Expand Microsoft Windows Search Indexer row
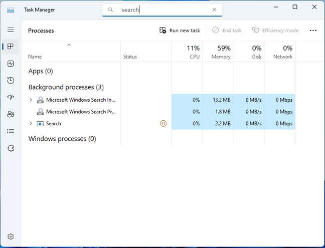 31,100
